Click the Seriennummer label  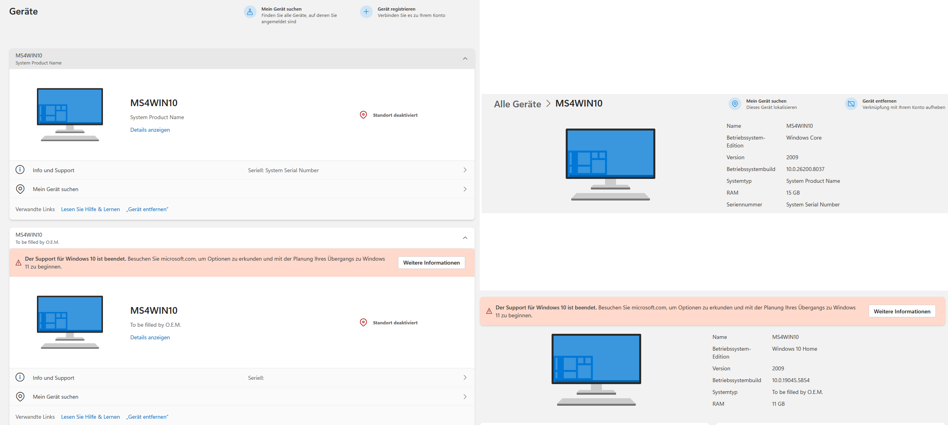click(744, 204)
